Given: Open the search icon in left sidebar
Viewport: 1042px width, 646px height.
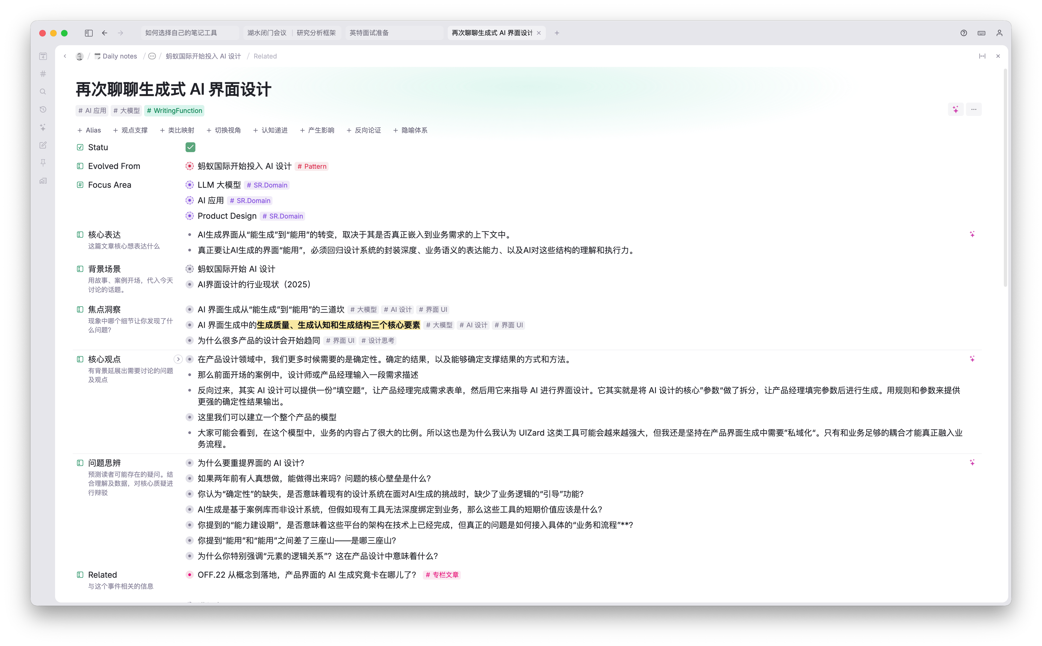Looking at the screenshot, I should click(x=43, y=92).
